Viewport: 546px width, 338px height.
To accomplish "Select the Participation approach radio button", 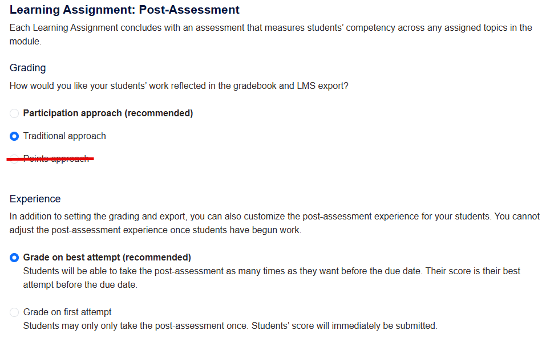I will [x=14, y=113].
